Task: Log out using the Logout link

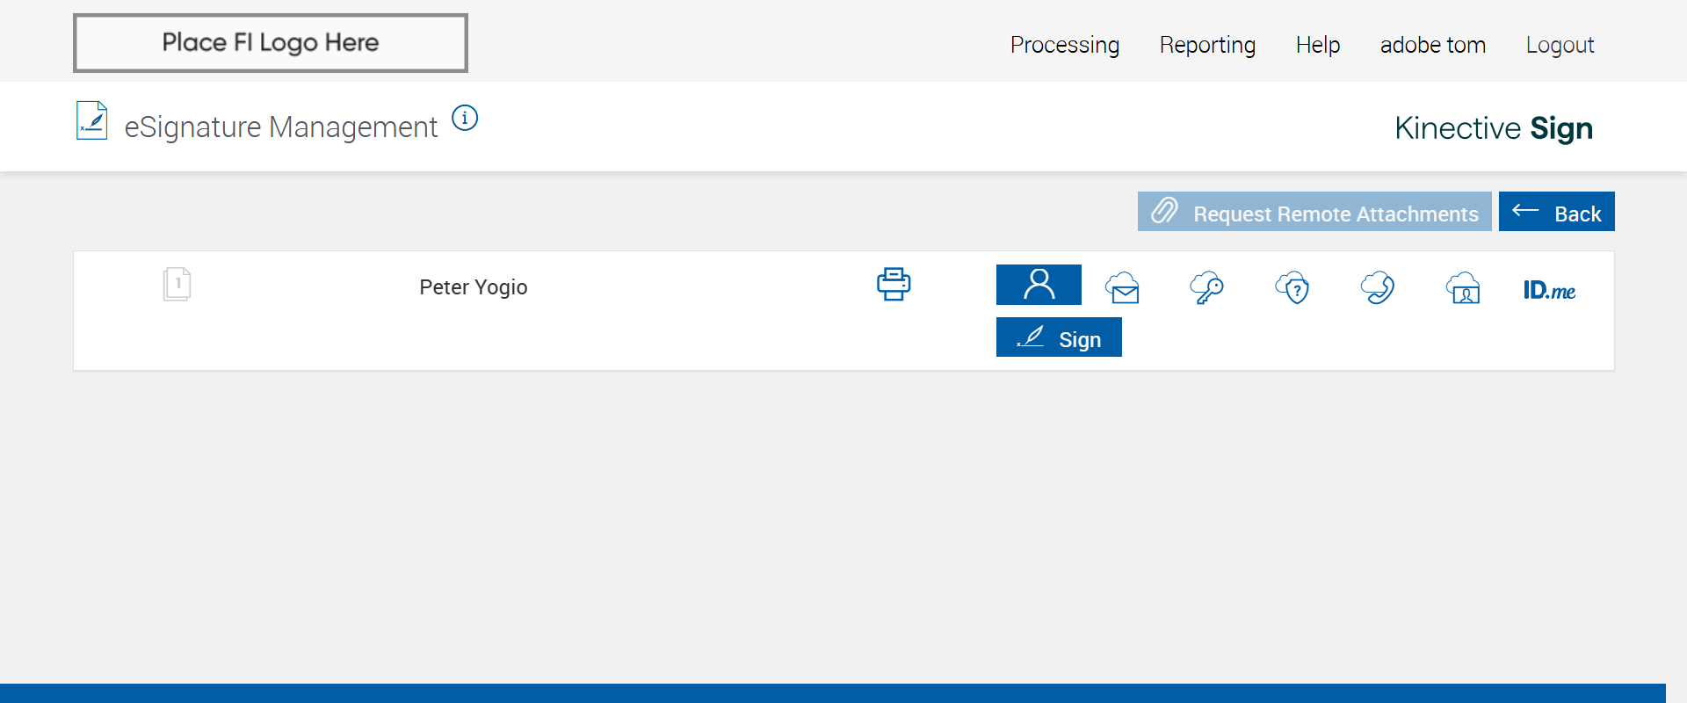Action: point(1560,45)
